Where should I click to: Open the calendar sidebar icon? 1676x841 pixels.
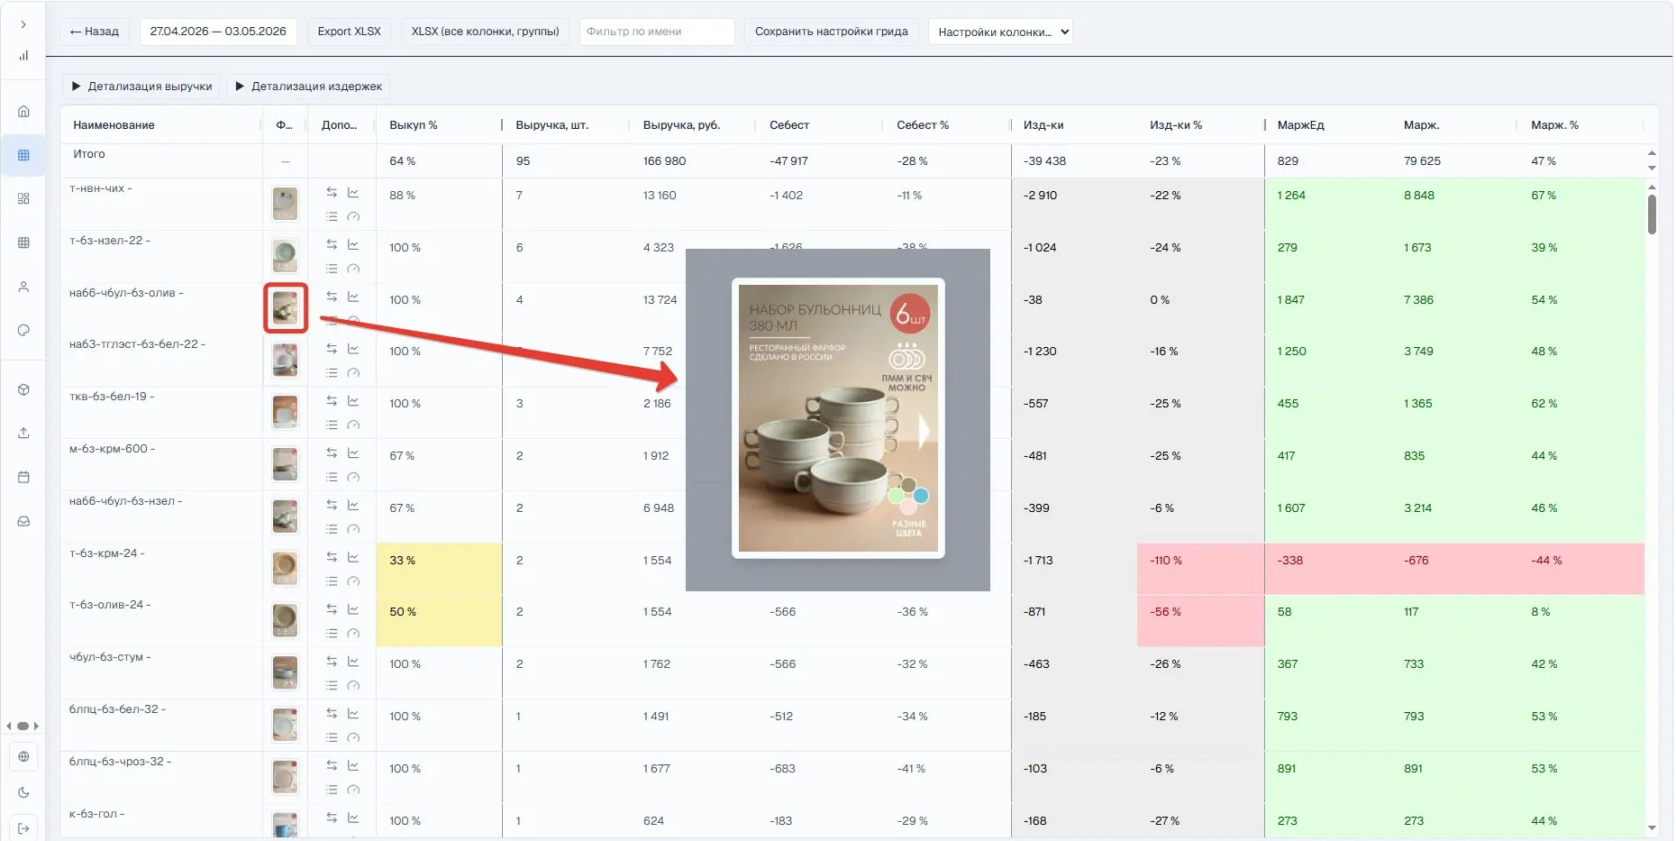[x=23, y=477]
